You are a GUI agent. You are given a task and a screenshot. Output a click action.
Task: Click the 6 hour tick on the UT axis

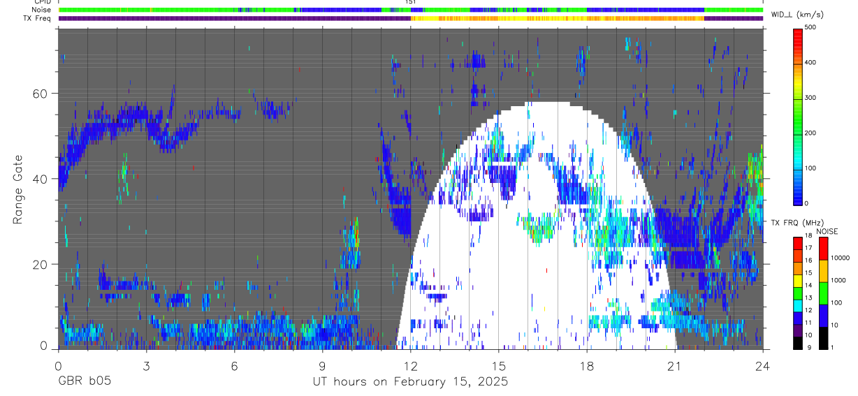tap(234, 365)
